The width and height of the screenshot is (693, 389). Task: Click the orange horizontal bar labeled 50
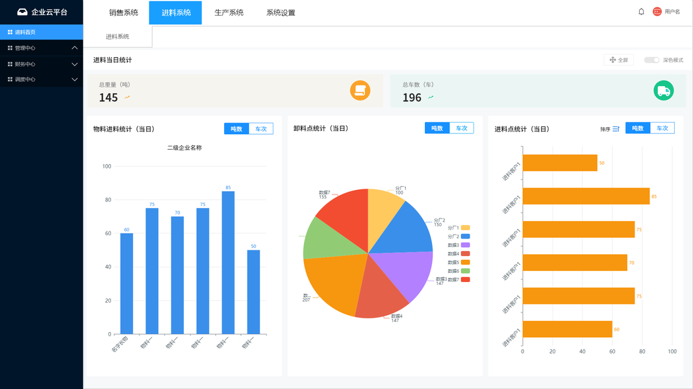[x=560, y=163]
